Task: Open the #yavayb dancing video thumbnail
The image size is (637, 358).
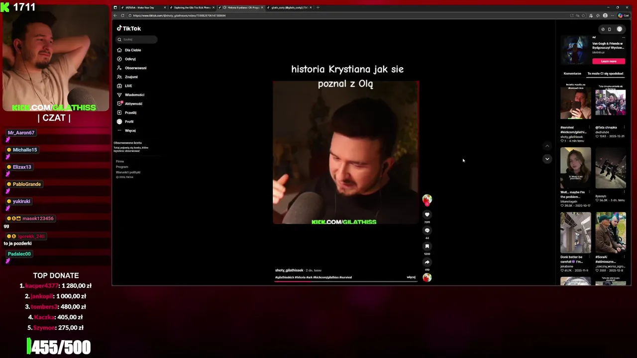Action: click(x=611, y=168)
